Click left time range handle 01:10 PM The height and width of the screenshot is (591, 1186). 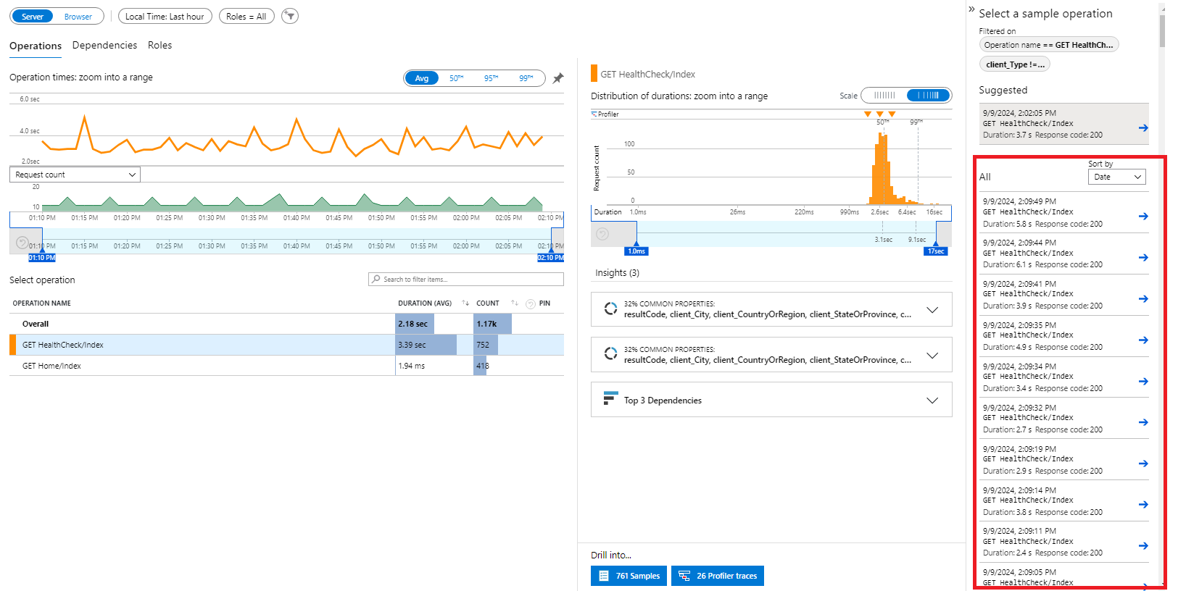point(42,257)
